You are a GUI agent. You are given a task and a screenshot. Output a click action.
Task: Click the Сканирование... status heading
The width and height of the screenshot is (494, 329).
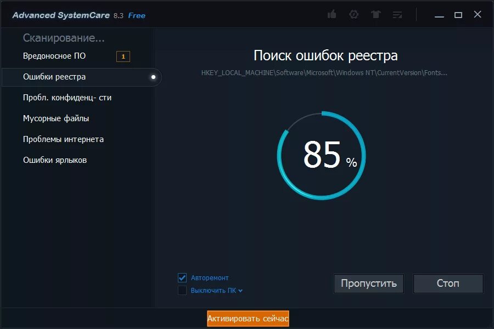[x=64, y=38]
